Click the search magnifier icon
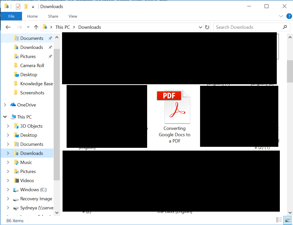293x225 pixels. point(285,27)
